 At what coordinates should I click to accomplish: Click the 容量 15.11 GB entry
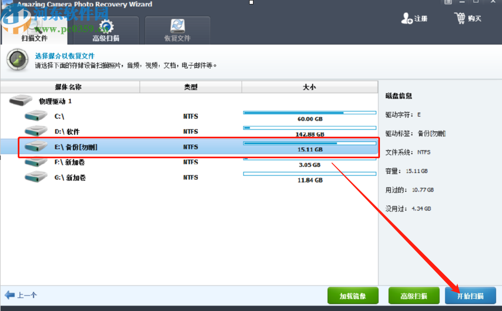pyautogui.click(x=407, y=171)
